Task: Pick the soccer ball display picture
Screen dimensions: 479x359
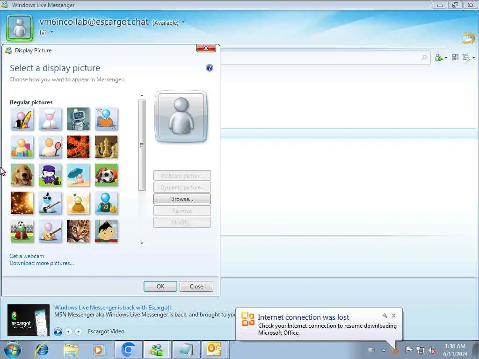Action: (x=106, y=175)
